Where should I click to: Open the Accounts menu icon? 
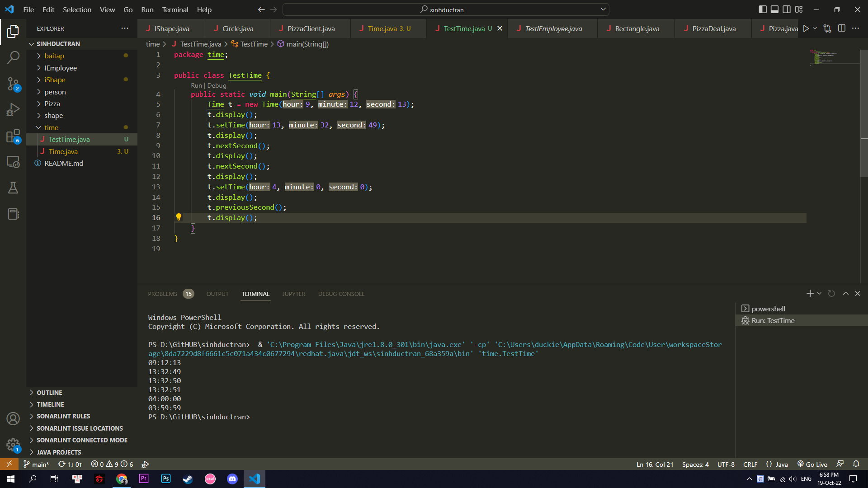13,419
